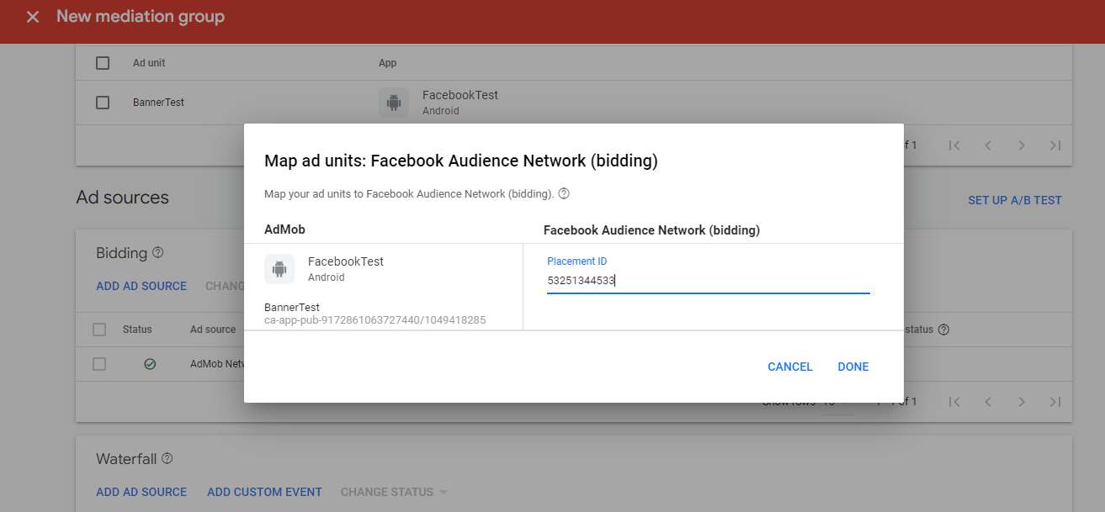The height and width of the screenshot is (512, 1105).
Task: Open the help icon beside the status column header
Action: (943, 330)
